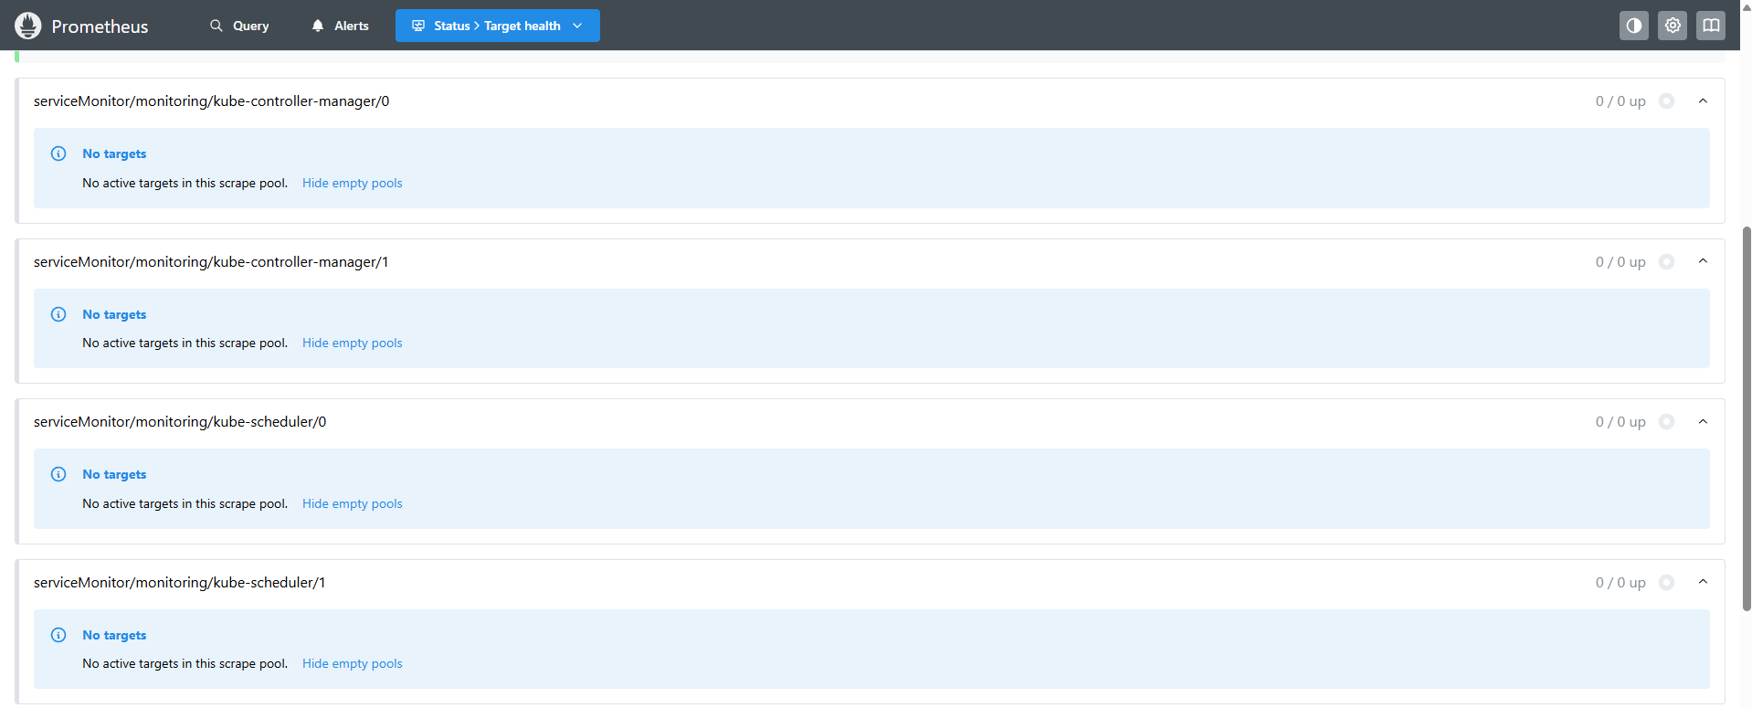The width and height of the screenshot is (1752, 708).
Task: Open Status > Target health dropdown
Action: point(498,26)
